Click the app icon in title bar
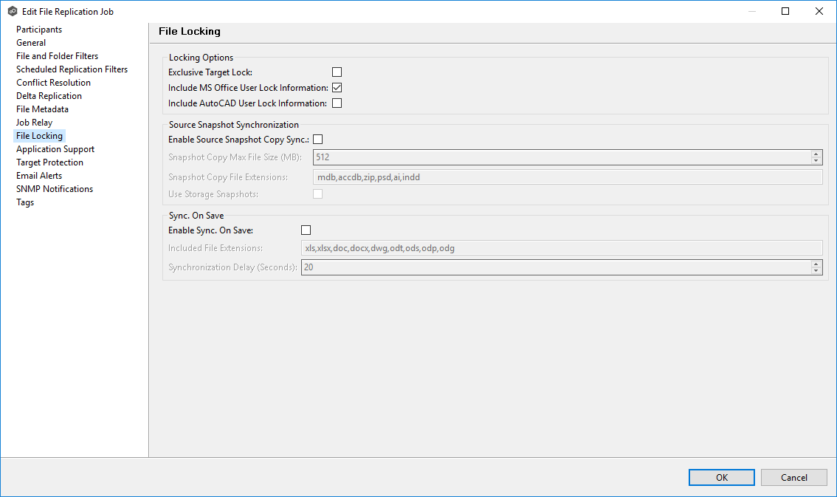Image resolution: width=837 pixels, height=497 pixels. [12, 12]
